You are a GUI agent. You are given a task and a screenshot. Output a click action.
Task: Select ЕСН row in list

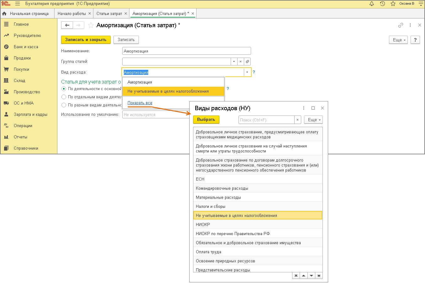(258, 179)
